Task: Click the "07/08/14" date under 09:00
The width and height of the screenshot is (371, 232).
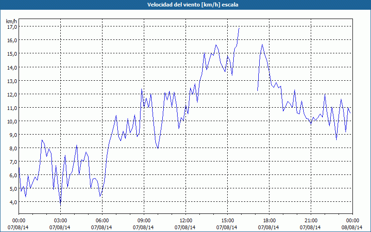Action: point(143,227)
